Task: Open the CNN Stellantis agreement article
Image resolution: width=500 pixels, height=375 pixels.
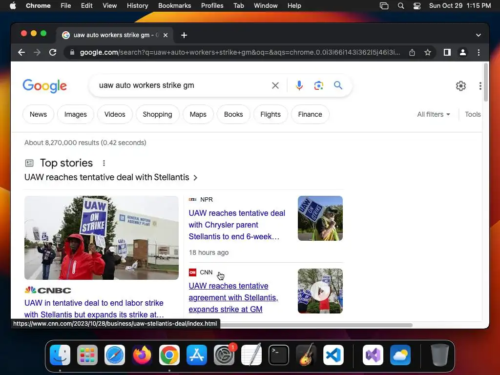Action: coord(233,297)
